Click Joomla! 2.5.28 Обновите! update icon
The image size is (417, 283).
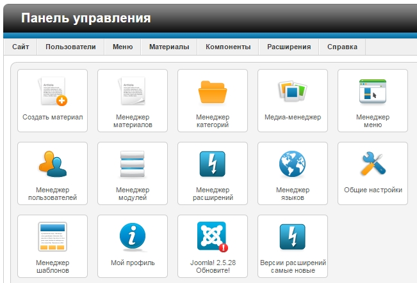coord(213,238)
